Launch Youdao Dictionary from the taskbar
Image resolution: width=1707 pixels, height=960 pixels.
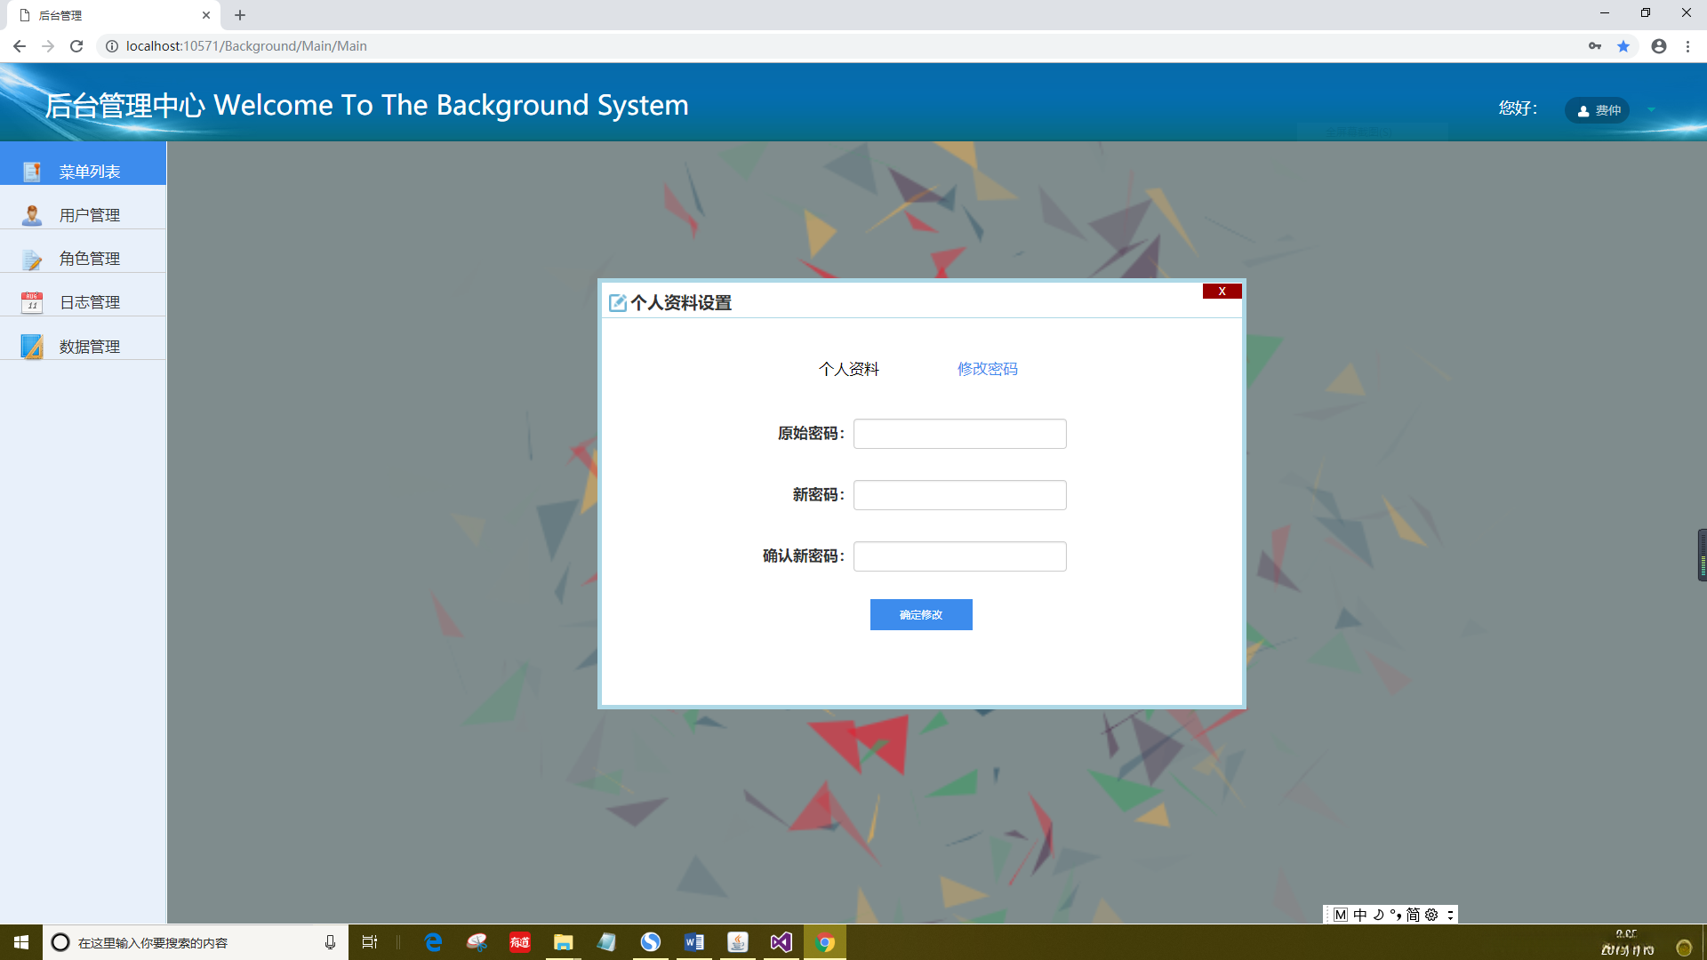pyautogui.click(x=520, y=942)
